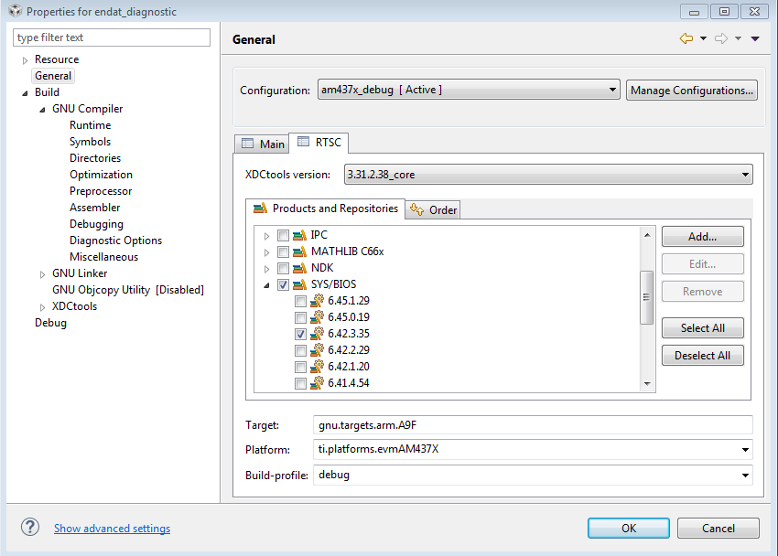778x556 pixels.
Task: Click the 6.45.1.29 version icon
Action: pyautogui.click(x=317, y=301)
